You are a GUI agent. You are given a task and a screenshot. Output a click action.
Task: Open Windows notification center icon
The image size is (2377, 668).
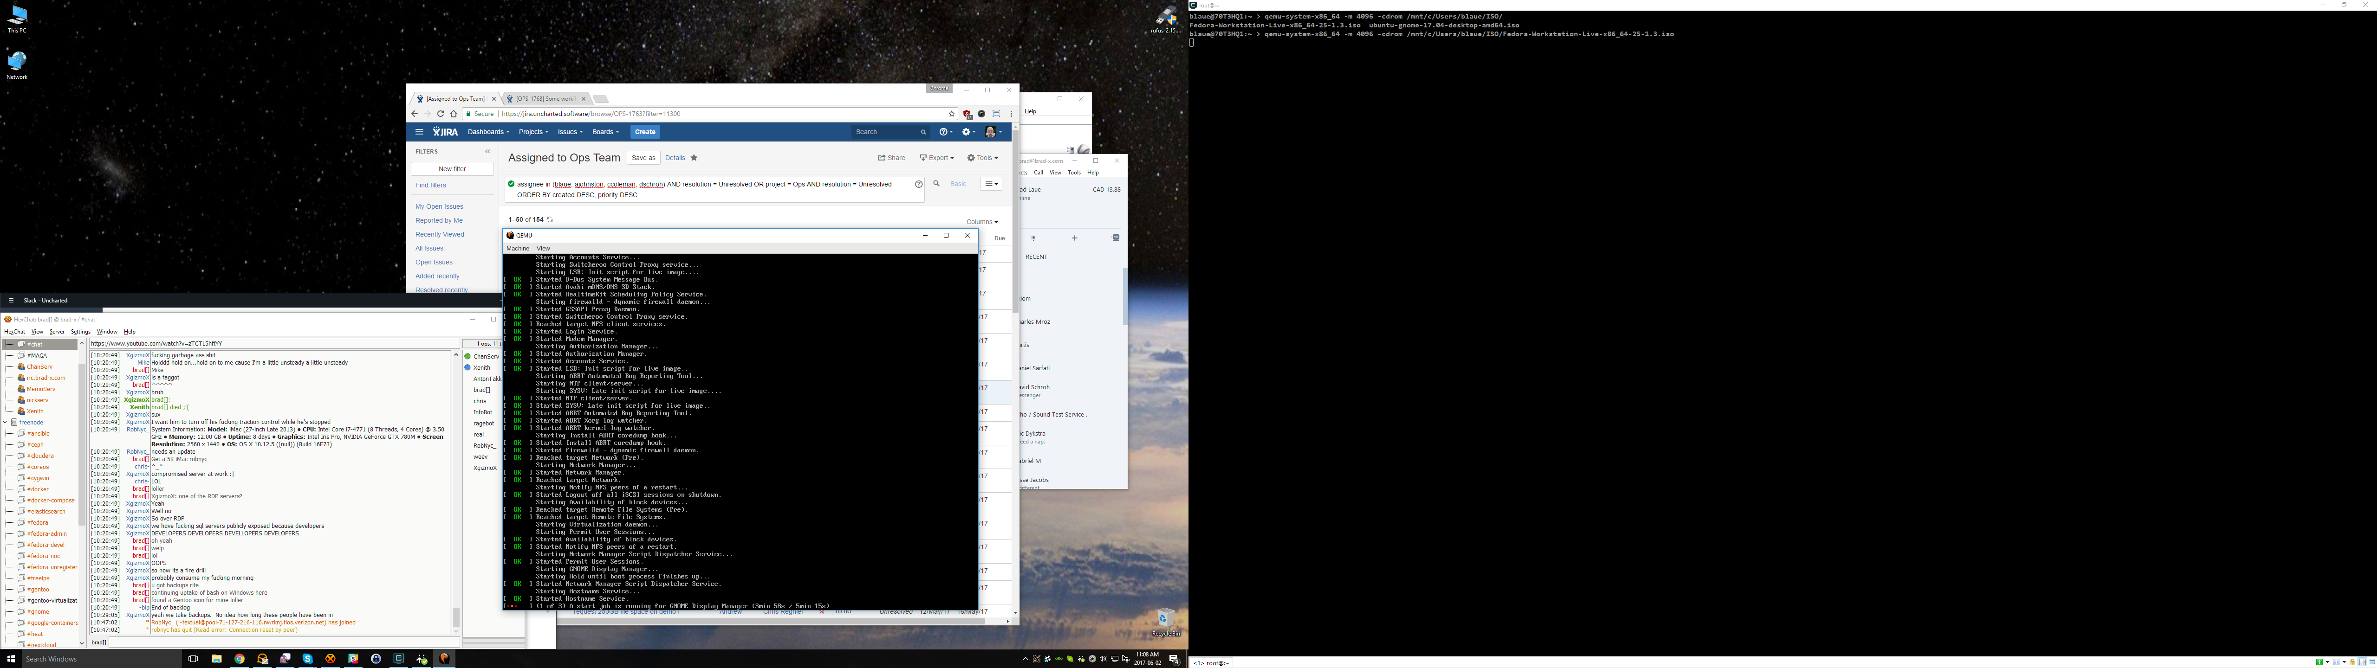[x=1174, y=659]
